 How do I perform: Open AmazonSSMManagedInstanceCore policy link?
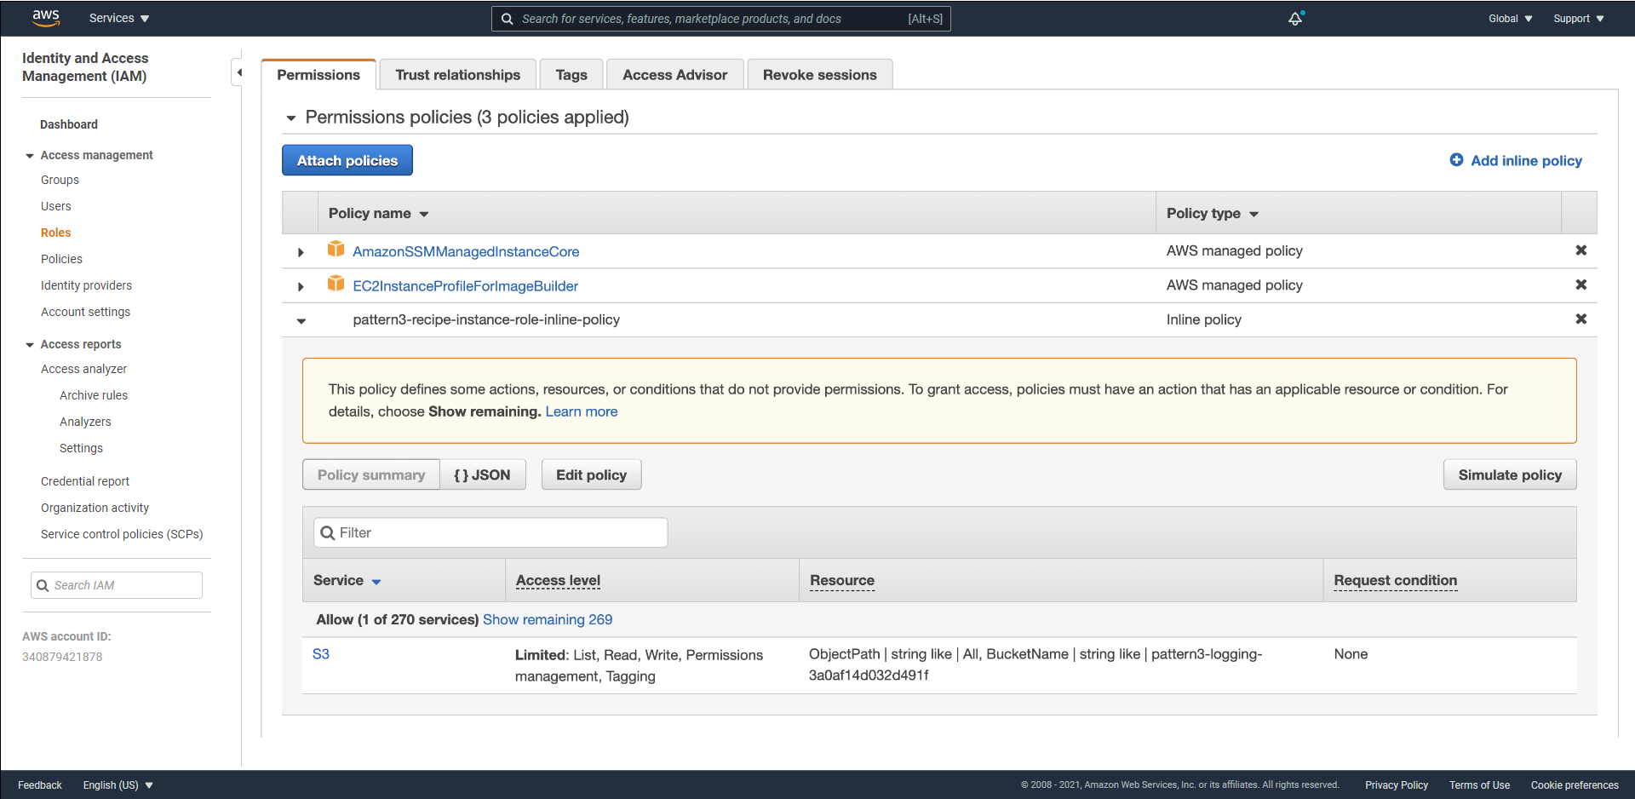[466, 251]
